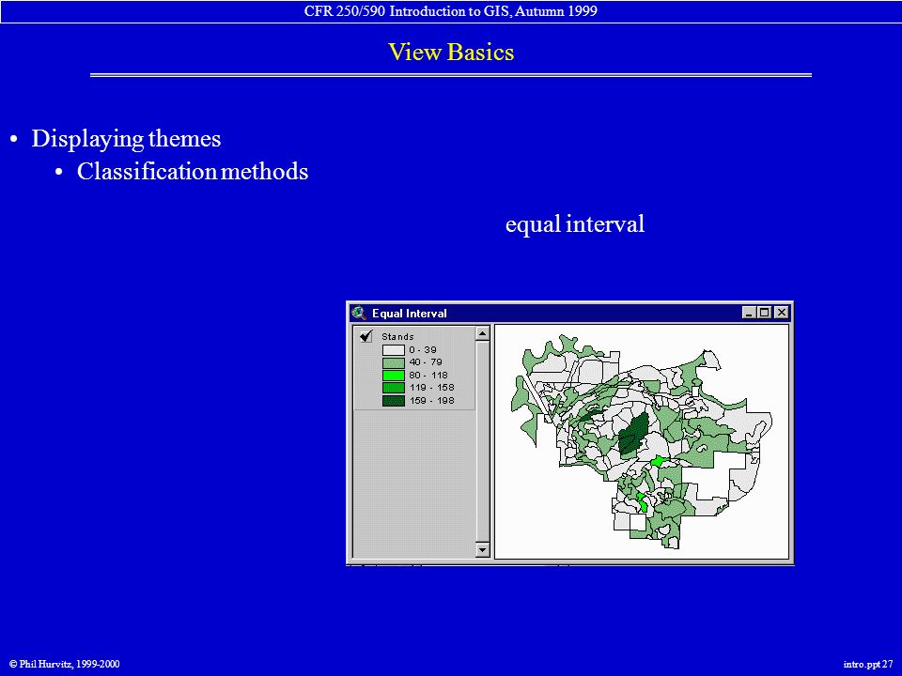Close the Equal Interval window

[x=781, y=313]
